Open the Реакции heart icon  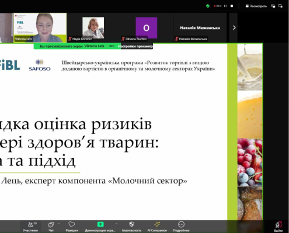pos(72,227)
